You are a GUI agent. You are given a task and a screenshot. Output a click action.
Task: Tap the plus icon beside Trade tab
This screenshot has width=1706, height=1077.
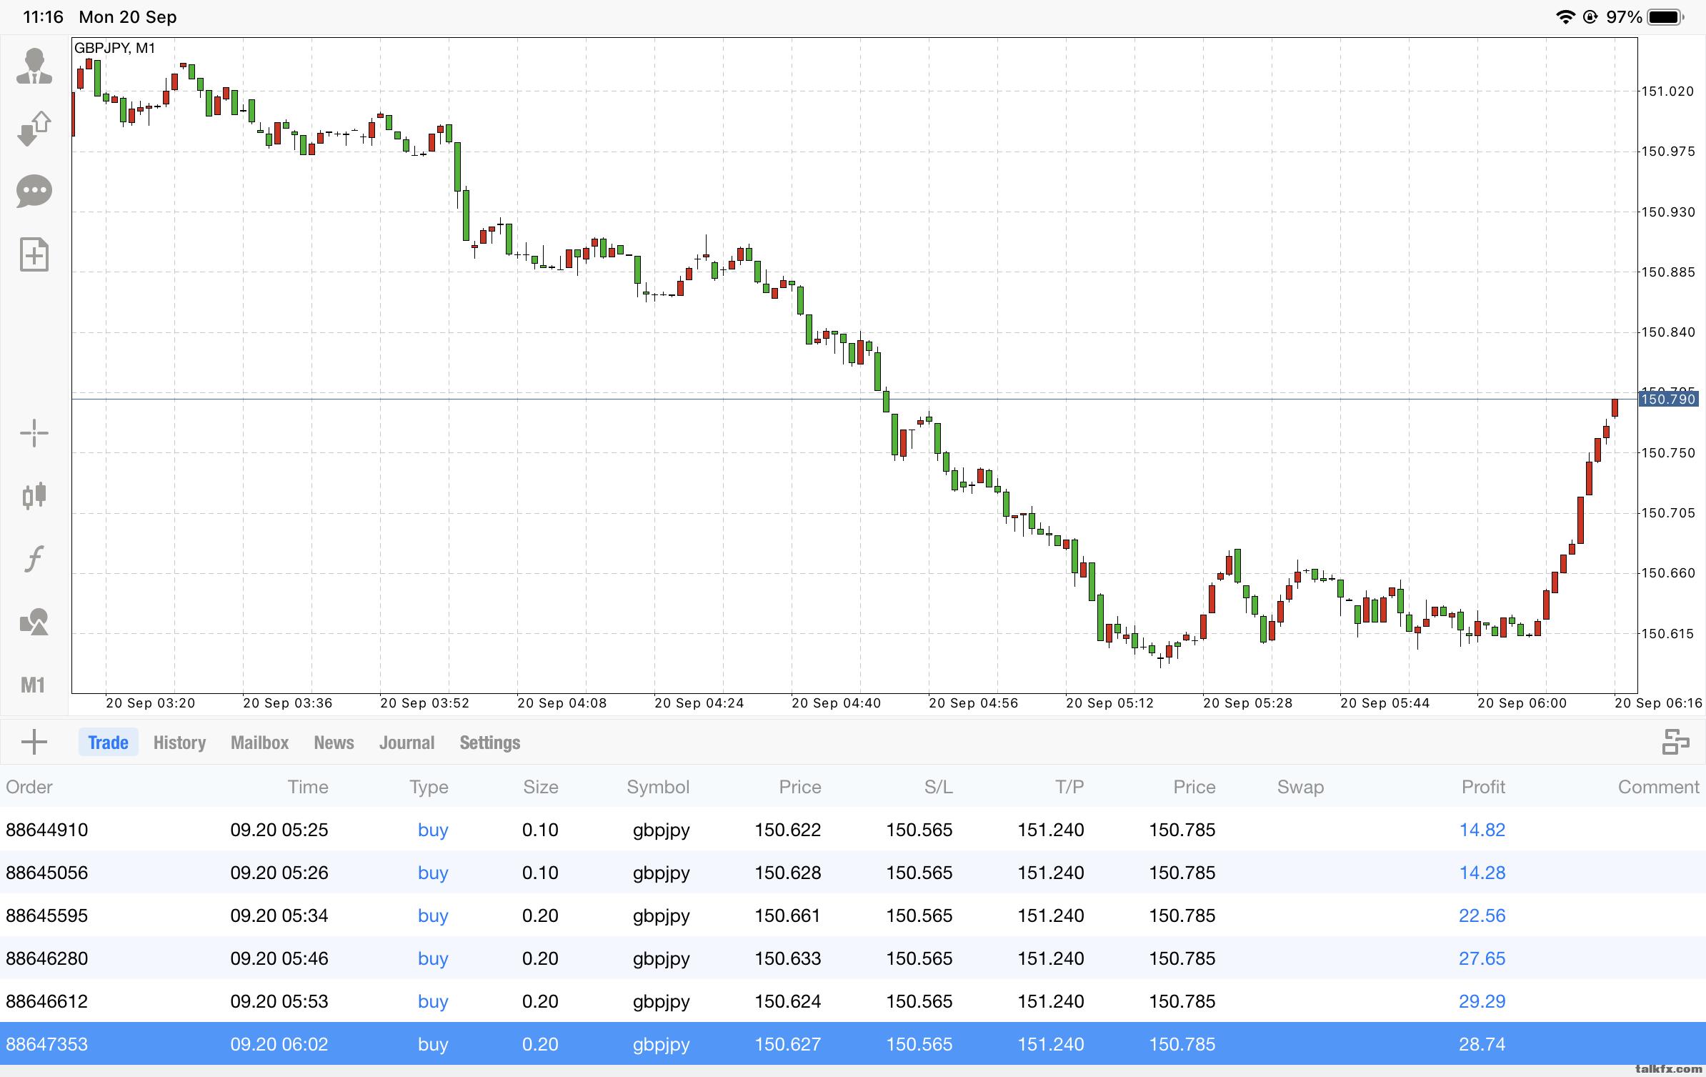(34, 742)
